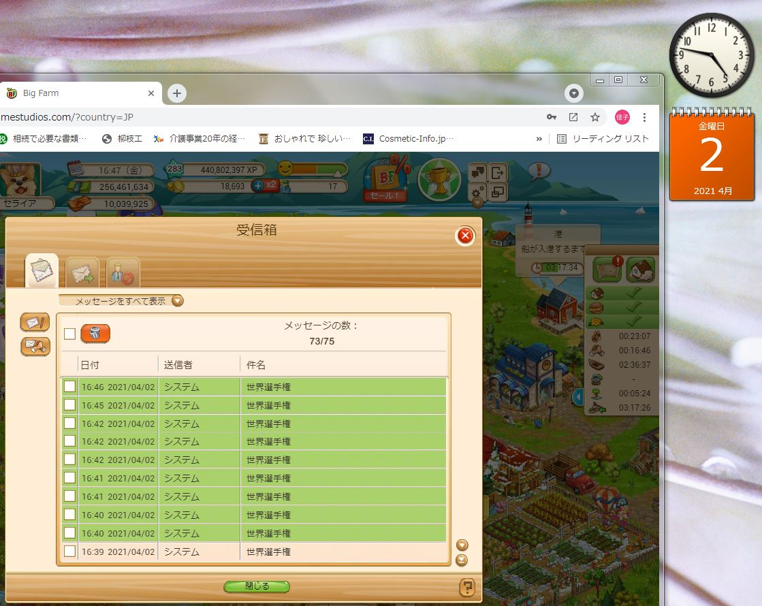Toggle the select-all messages checkbox
762x606 pixels.
pyautogui.click(x=70, y=334)
